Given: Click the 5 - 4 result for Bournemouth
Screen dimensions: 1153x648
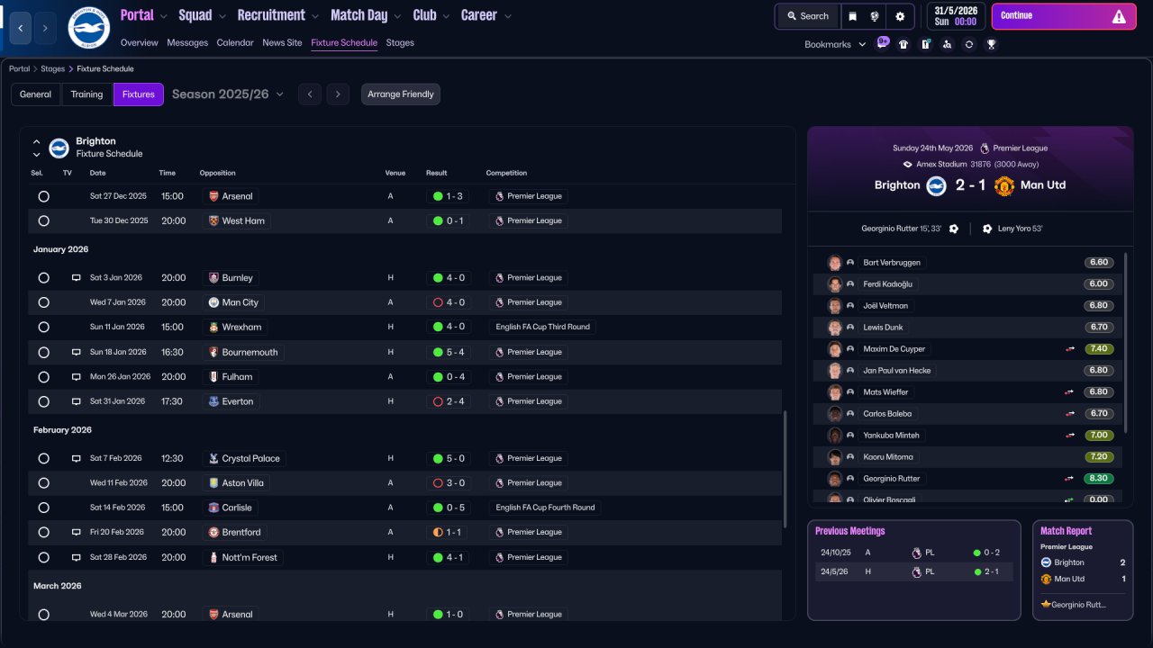Looking at the screenshot, I should pos(449,352).
